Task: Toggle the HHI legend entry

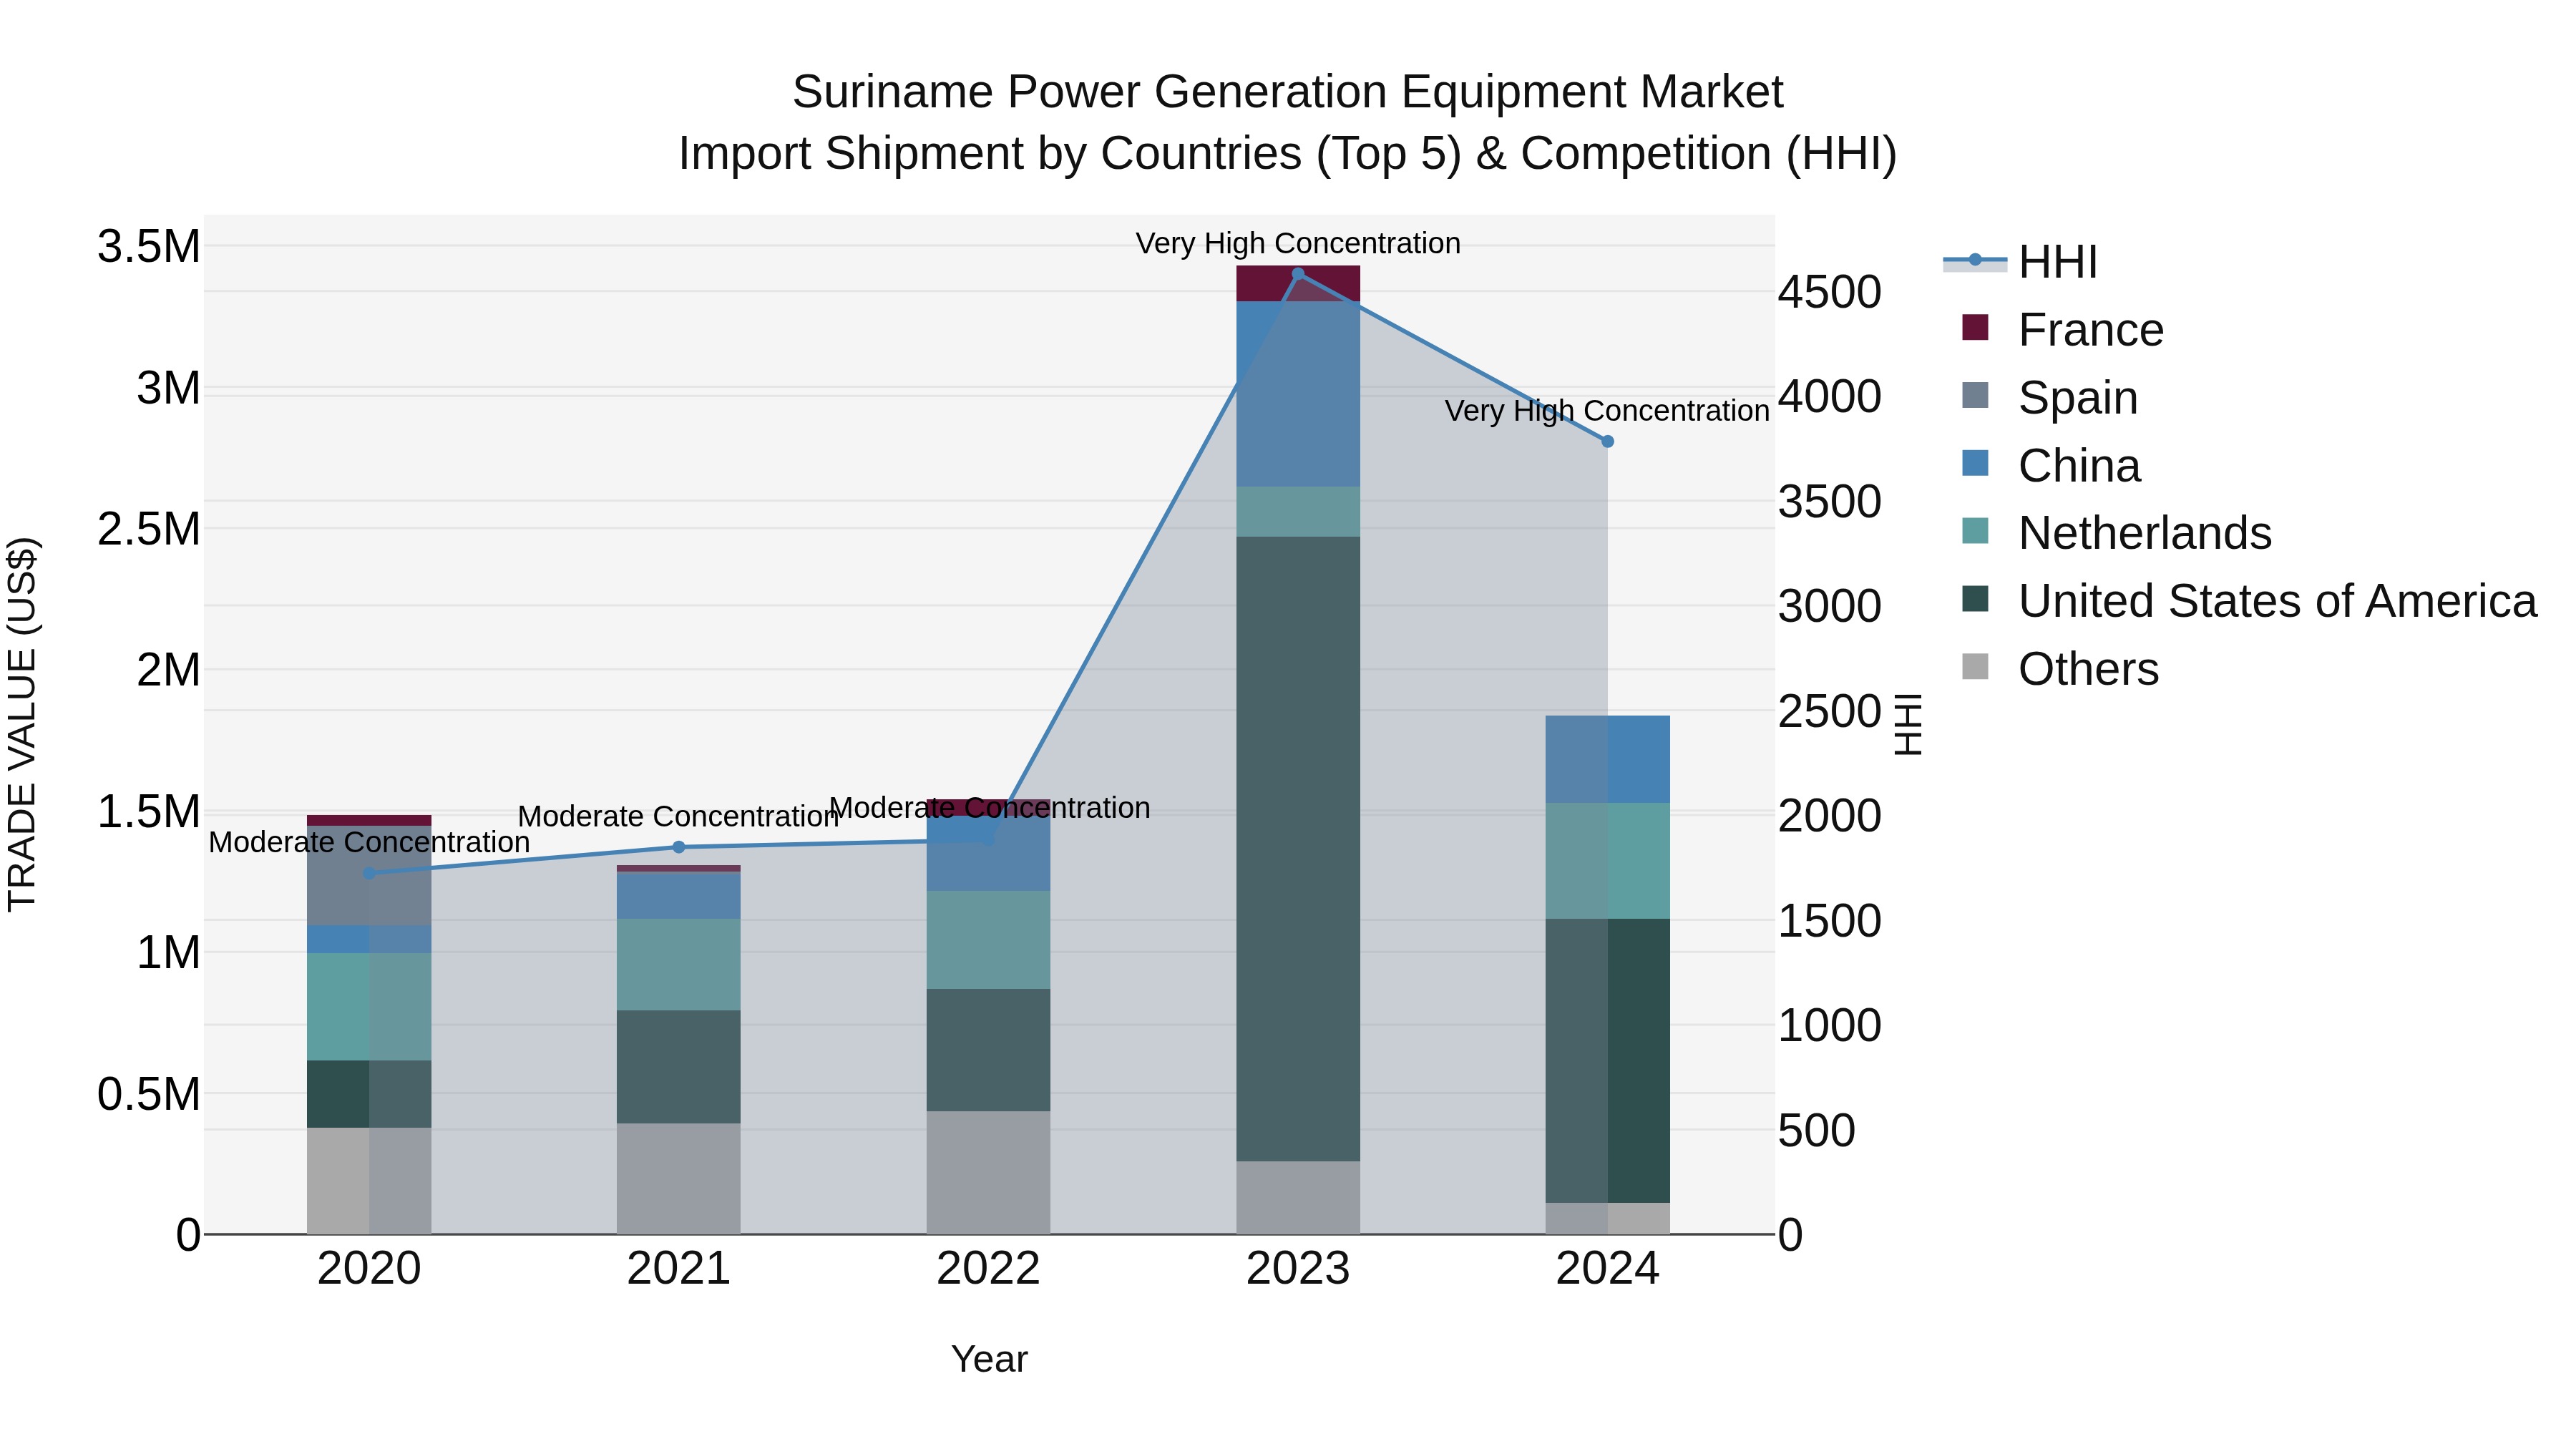Action: (2020, 262)
